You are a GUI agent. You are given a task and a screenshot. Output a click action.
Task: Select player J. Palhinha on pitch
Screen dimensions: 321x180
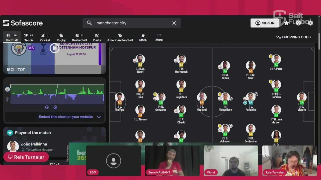(x=251, y=102)
